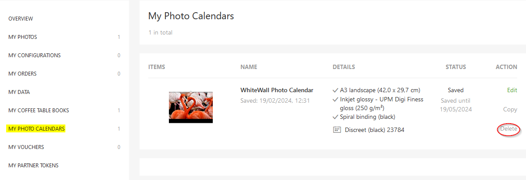Open My Vouchers section

26,147
